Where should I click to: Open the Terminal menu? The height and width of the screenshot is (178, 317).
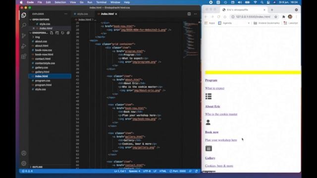click(101, 2)
